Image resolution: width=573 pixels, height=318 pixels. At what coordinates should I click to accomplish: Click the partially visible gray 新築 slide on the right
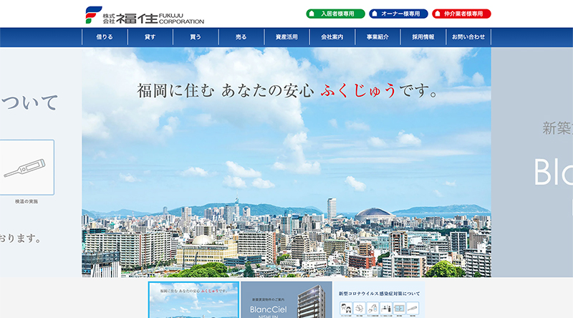[x=532, y=163]
